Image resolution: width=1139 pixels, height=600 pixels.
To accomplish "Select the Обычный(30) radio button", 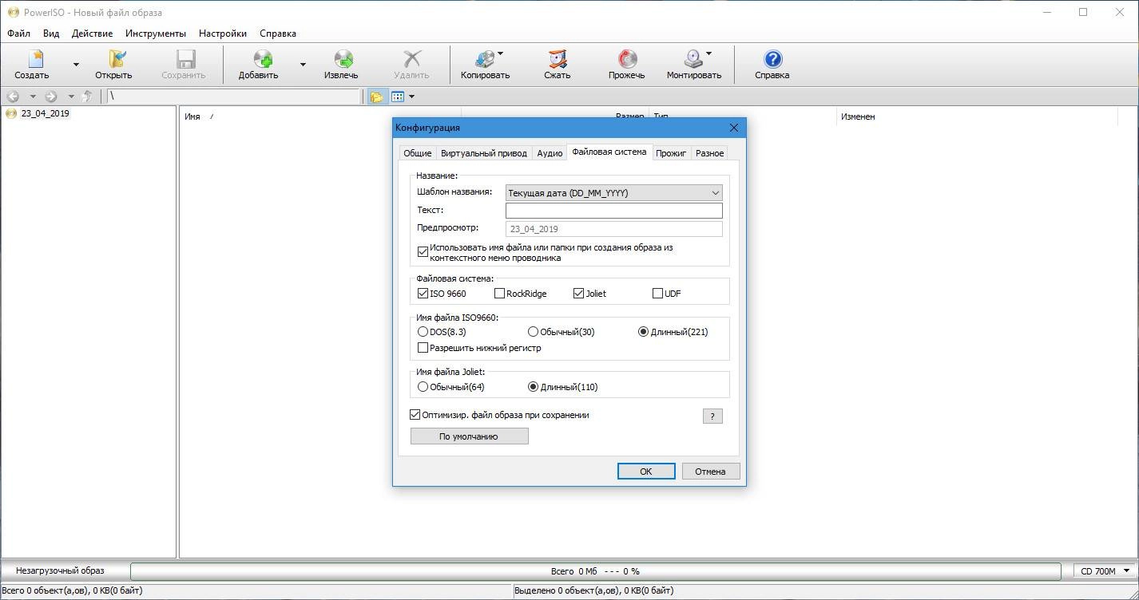I will tap(533, 332).
